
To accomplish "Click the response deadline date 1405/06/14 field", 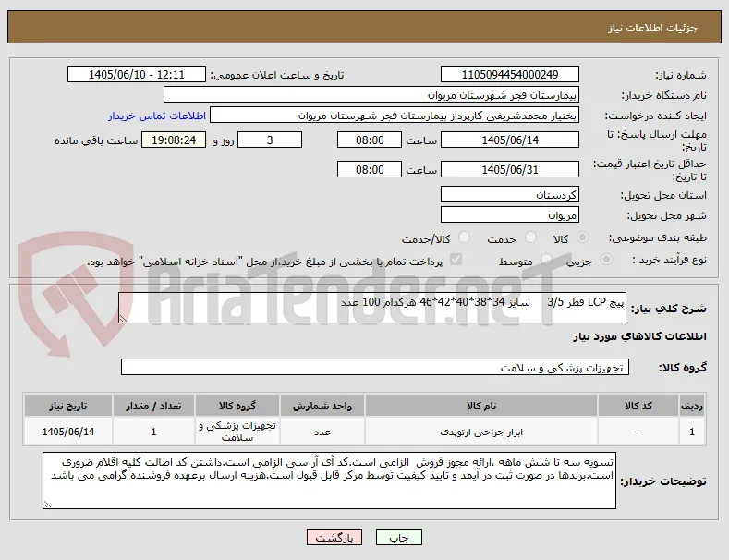I will coord(509,140).
